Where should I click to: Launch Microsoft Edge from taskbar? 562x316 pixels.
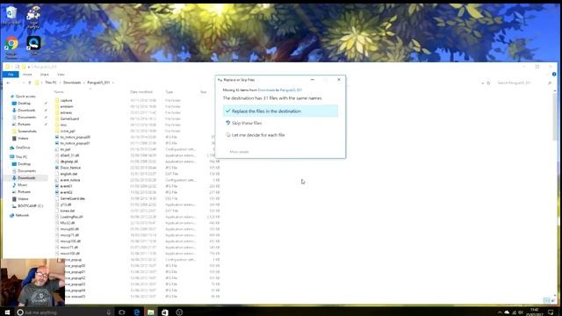[137, 312]
